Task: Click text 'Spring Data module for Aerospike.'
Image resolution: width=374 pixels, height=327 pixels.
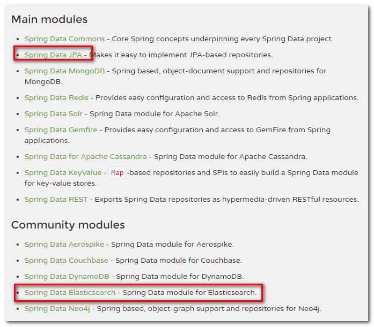Action: (172, 245)
